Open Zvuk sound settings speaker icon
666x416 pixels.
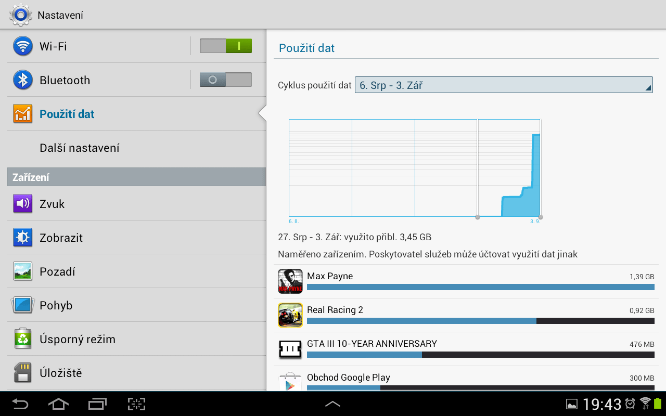point(22,204)
